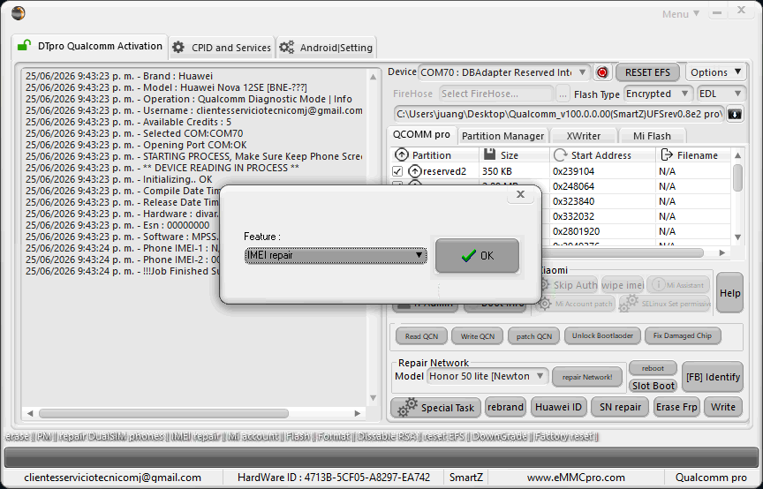This screenshot has width=763, height=489.
Task: Click the partition table vertical scrollbar thumb
Action: (x=737, y=177)
